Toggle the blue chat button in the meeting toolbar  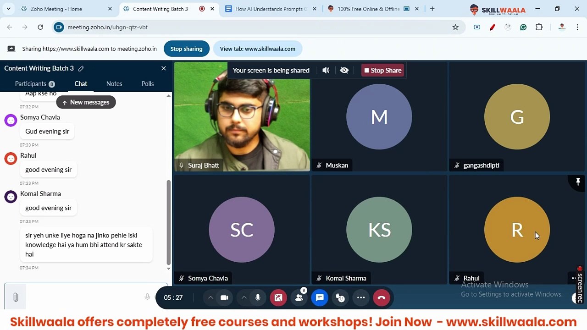(x=320, y=297)
